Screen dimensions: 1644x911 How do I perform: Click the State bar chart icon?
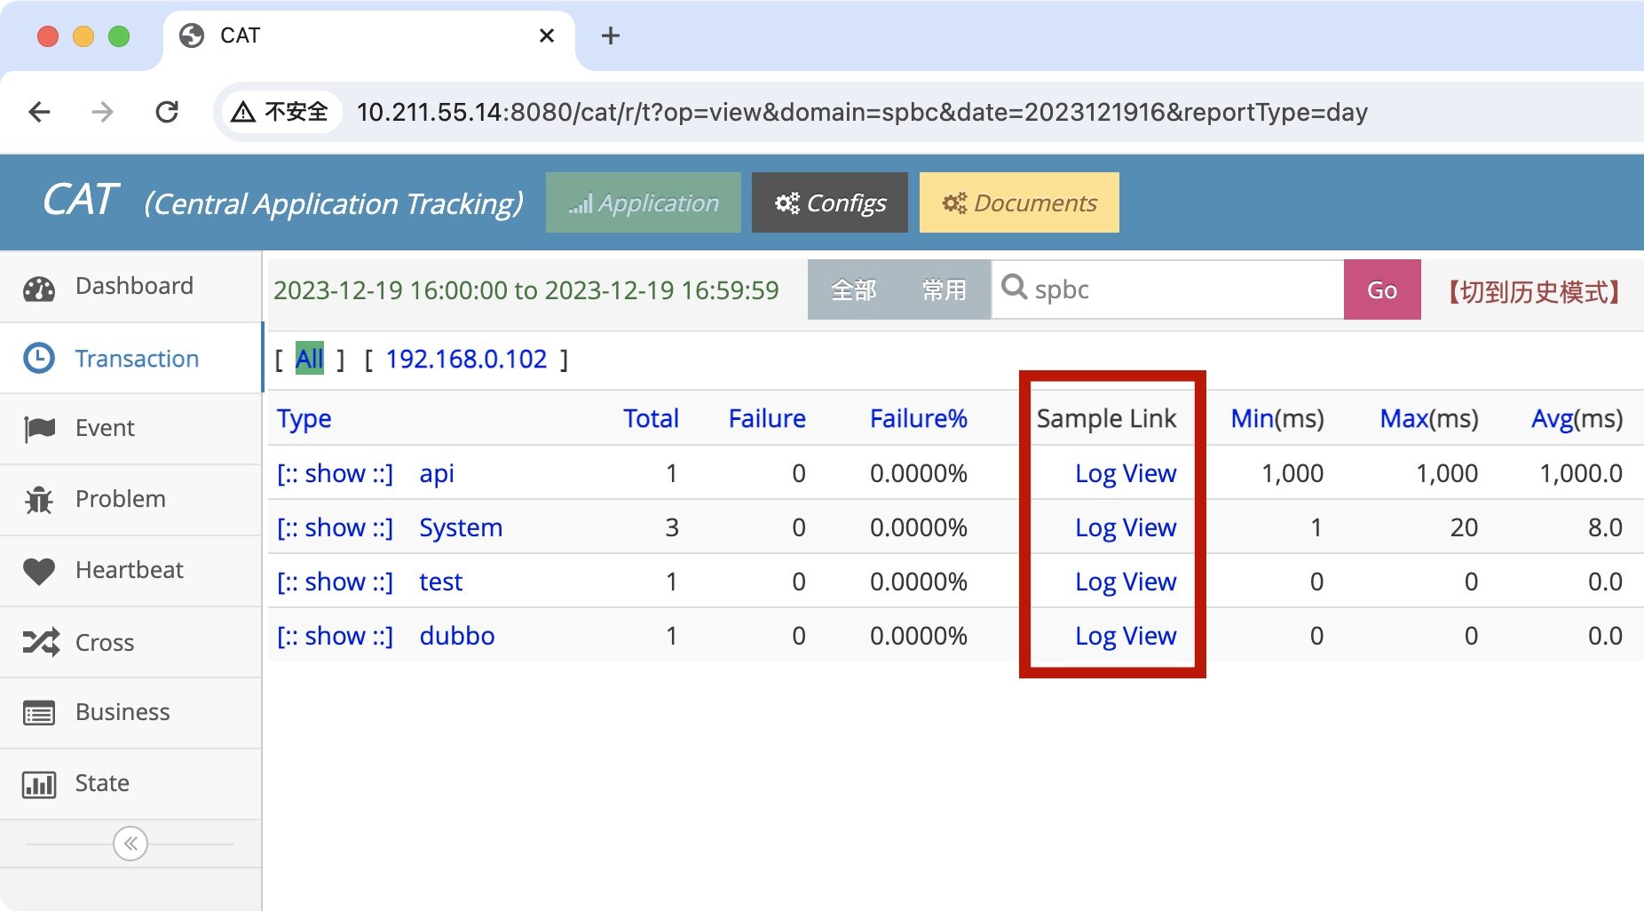[39, 784]
